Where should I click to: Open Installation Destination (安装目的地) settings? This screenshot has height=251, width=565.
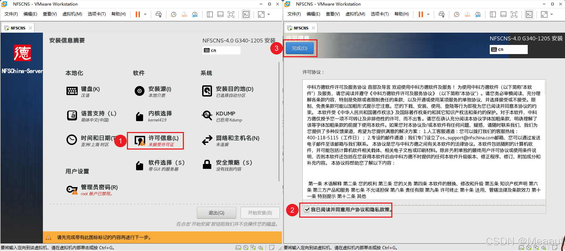pyautogui.click(x=228, y=92)
